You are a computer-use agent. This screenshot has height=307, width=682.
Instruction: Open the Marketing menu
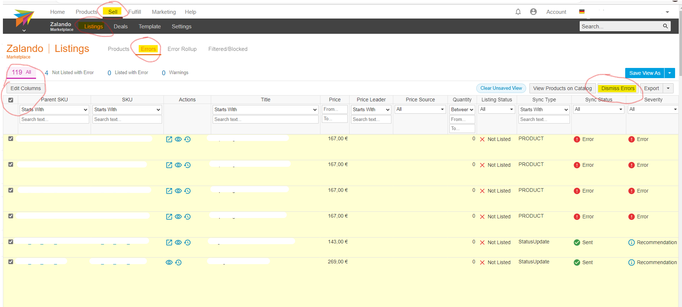click(164, 12)
